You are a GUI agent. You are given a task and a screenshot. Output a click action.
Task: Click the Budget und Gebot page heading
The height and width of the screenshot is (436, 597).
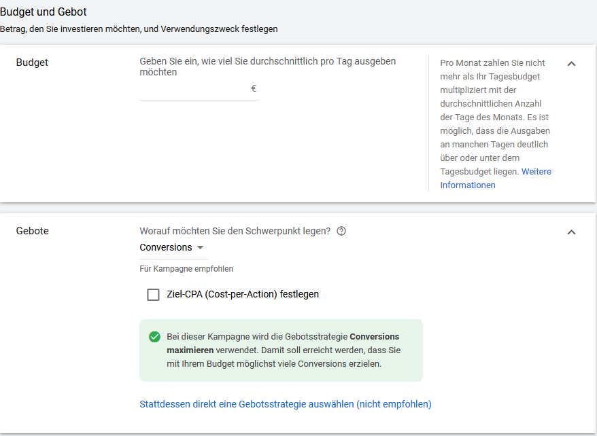click(44, 12)
